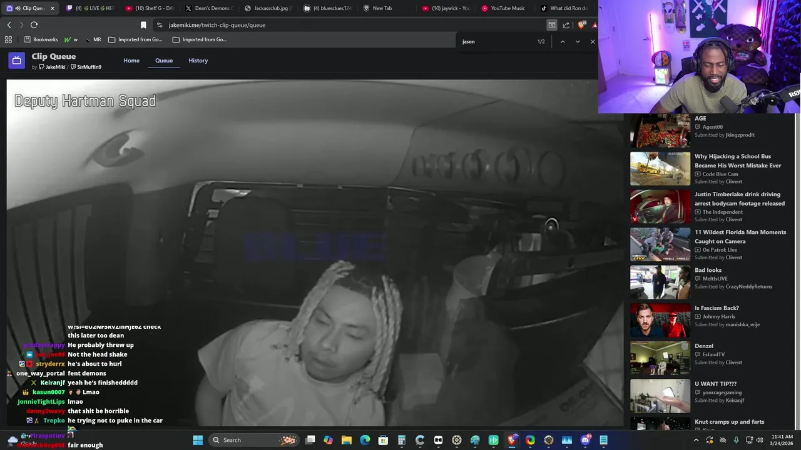Close the Clip Queue browser tab

click(53, 8)
